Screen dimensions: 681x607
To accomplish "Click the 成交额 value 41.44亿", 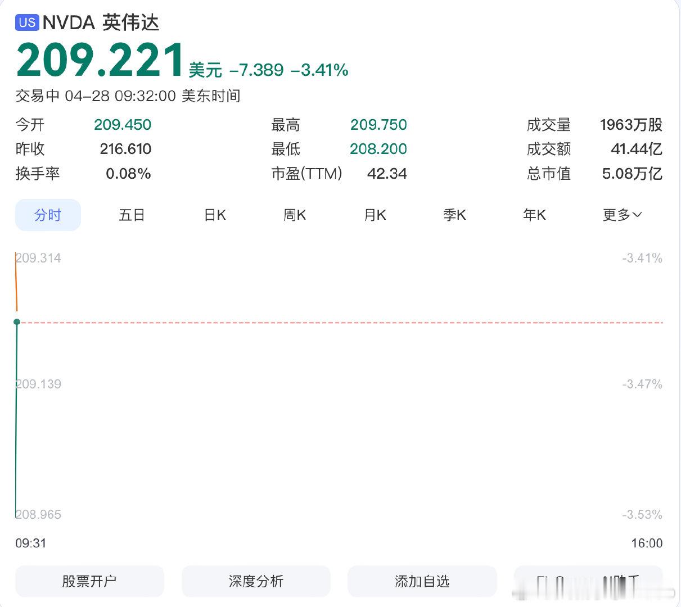I will point(637,149).
